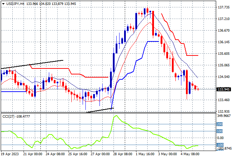The width and height of the screenshot is (232, 158).
Task: Click the 0.00 CCI scale label
Action: coord(220,138)
